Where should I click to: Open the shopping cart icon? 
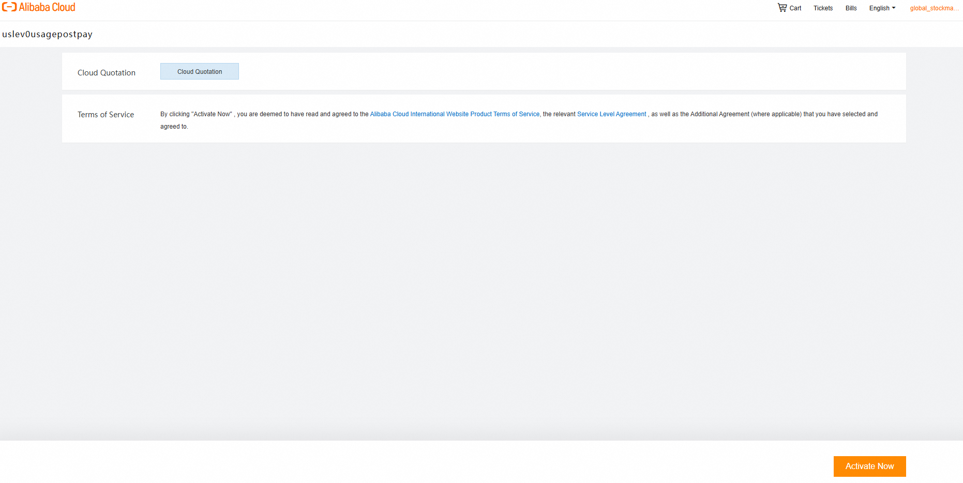click(782, 8)
